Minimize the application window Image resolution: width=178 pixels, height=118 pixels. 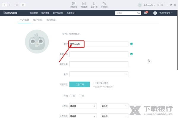(168, 5)
